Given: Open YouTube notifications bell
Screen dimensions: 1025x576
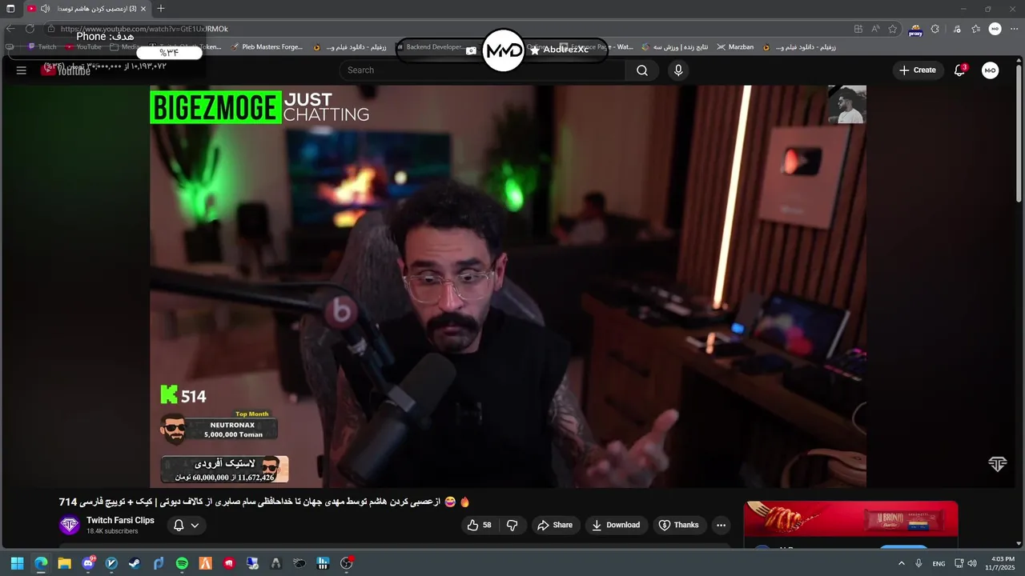Looking at the screenshot, I should pyautogui.click(x=959, y=70).
